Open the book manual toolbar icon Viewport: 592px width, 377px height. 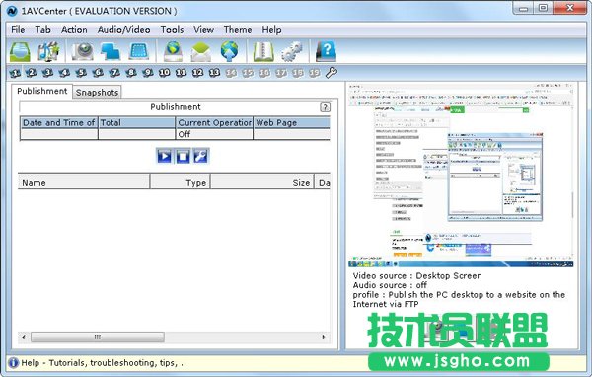[x=263, y=51]
